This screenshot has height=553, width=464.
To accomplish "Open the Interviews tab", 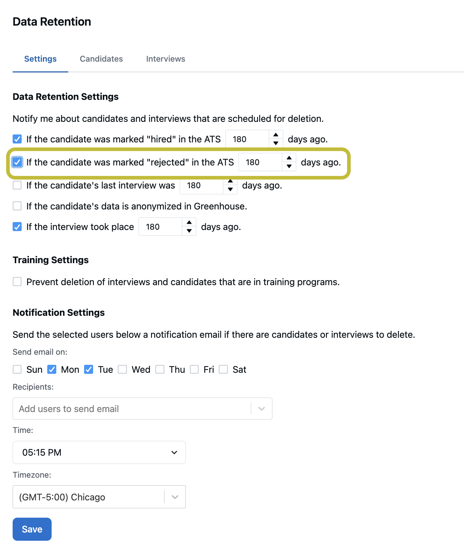I will (166, 59).
